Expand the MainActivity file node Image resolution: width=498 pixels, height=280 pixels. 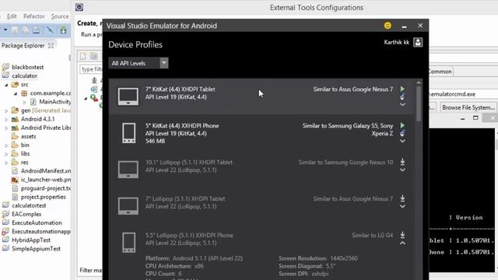point(24,102)
